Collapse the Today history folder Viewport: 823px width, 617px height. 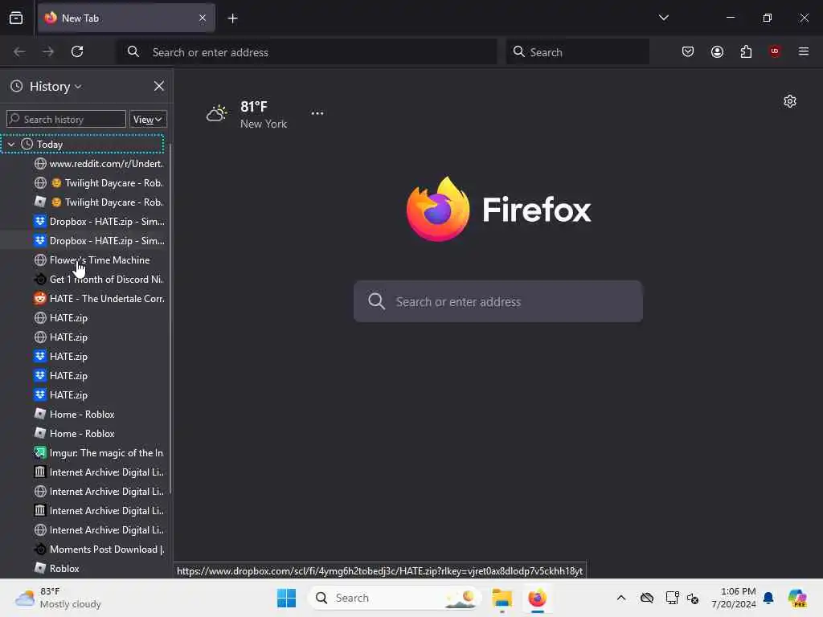pyautogui.click(x=11, y=145)
